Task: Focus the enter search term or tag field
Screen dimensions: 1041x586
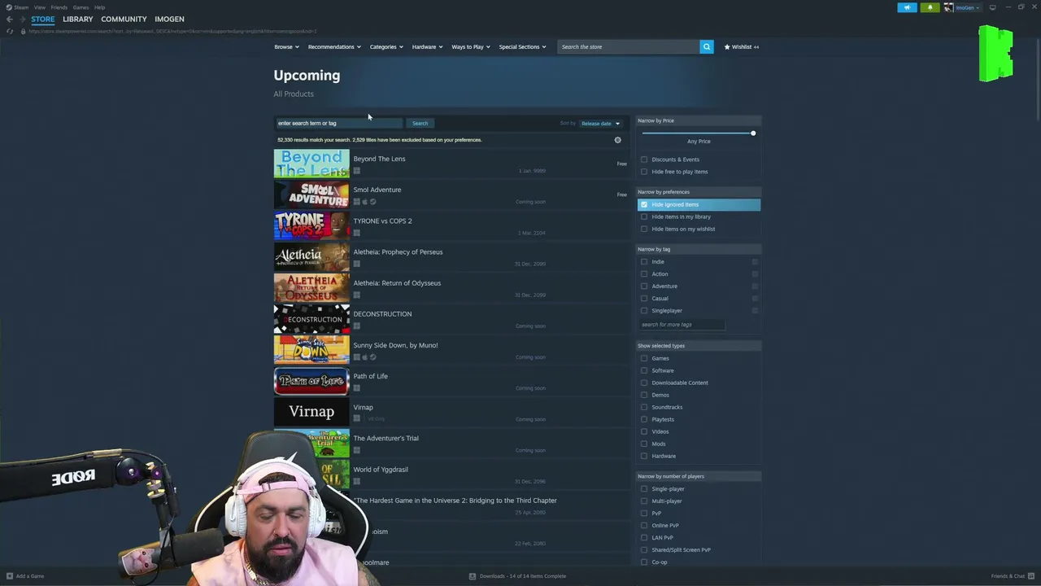Action: click(x=339, y=124)
